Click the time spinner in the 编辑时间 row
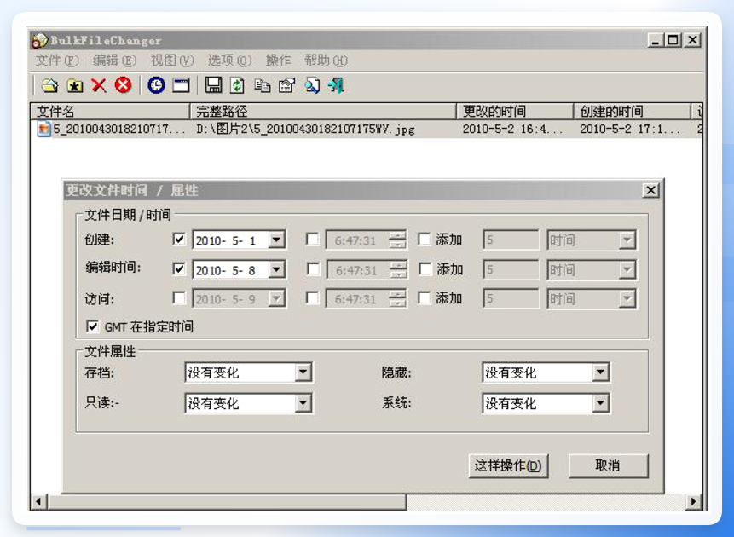734x537 pixels. (398, 269)
